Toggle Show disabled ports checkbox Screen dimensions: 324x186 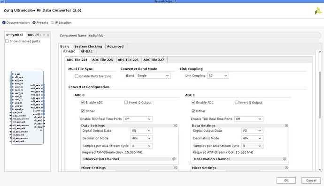(7, 41)
